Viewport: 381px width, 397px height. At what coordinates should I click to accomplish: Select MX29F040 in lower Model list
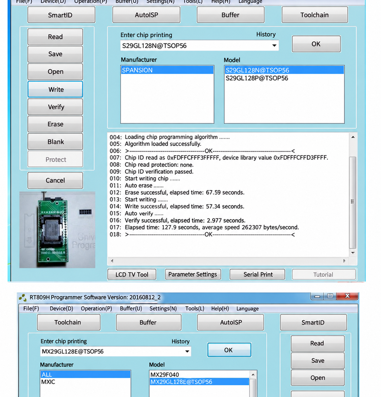[x=199, y=375]
